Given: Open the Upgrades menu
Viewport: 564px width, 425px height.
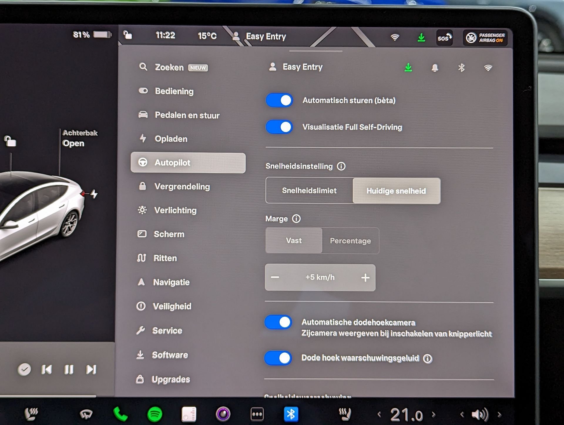Looking at the screenshot, I should tap(163, 379).
